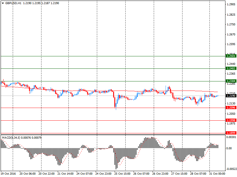This screenshot has width=237, height=177.
Task: Select the 21 Oct 14:00 time axis label
Action: tap(65, 173)
